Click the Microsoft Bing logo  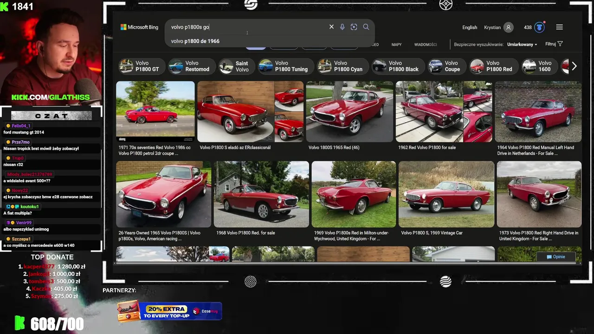click(x=139, y=27)
